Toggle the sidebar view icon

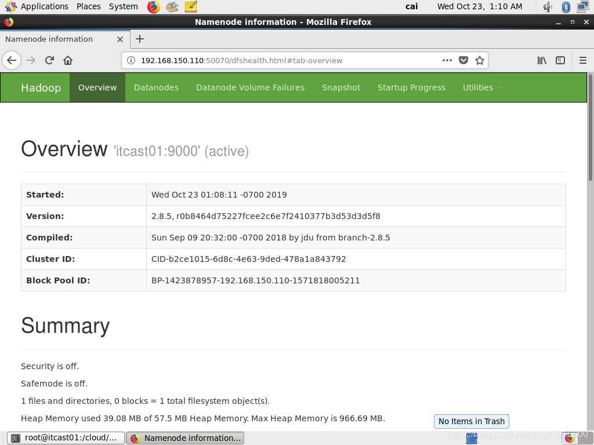coord(560,60)
